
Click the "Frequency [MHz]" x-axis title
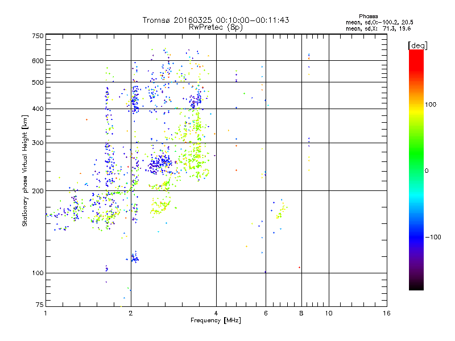point(216,321)
